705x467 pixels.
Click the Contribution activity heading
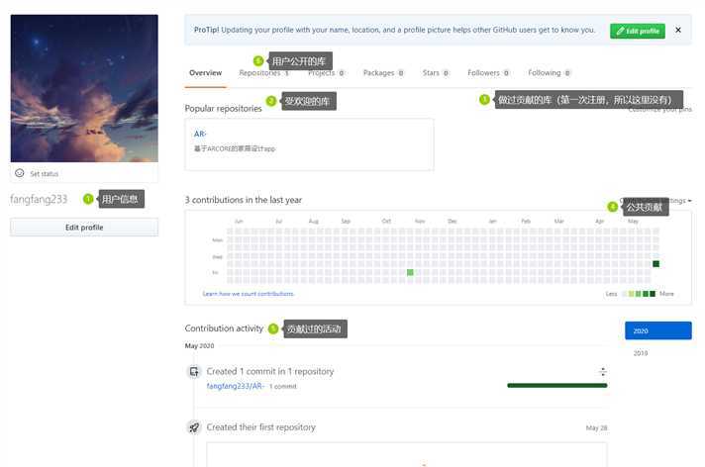224,328
